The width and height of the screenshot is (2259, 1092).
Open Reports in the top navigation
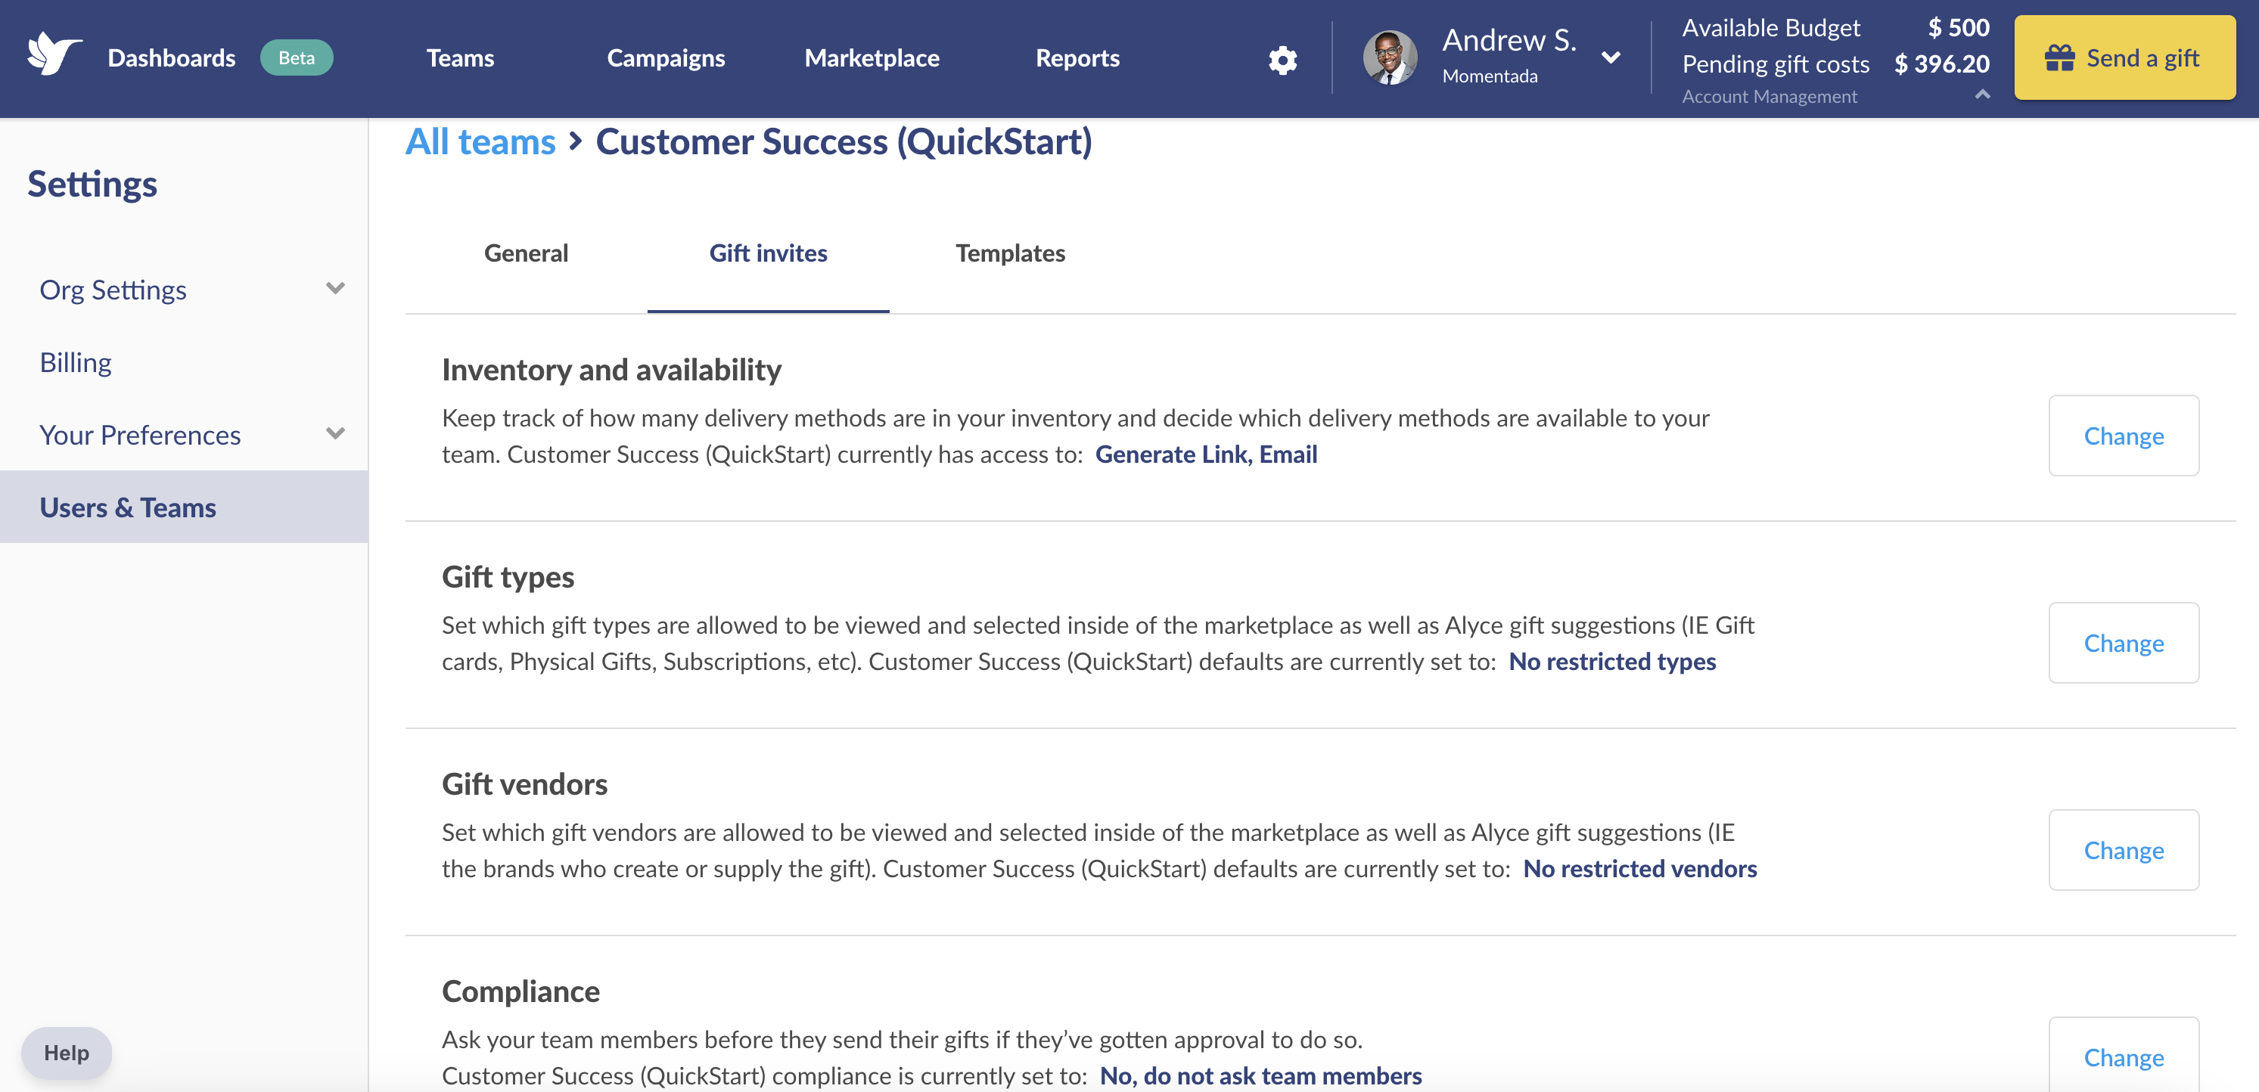1077,57
